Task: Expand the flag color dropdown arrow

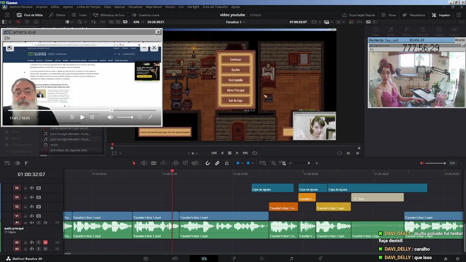Action: click(242, 163)
